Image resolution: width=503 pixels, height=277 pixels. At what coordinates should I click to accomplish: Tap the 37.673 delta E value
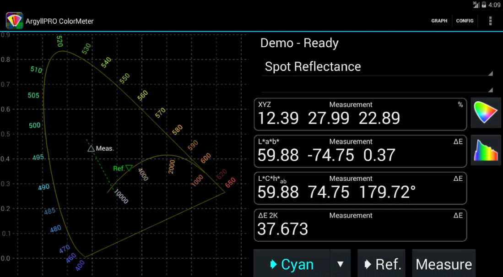[282, 229]
